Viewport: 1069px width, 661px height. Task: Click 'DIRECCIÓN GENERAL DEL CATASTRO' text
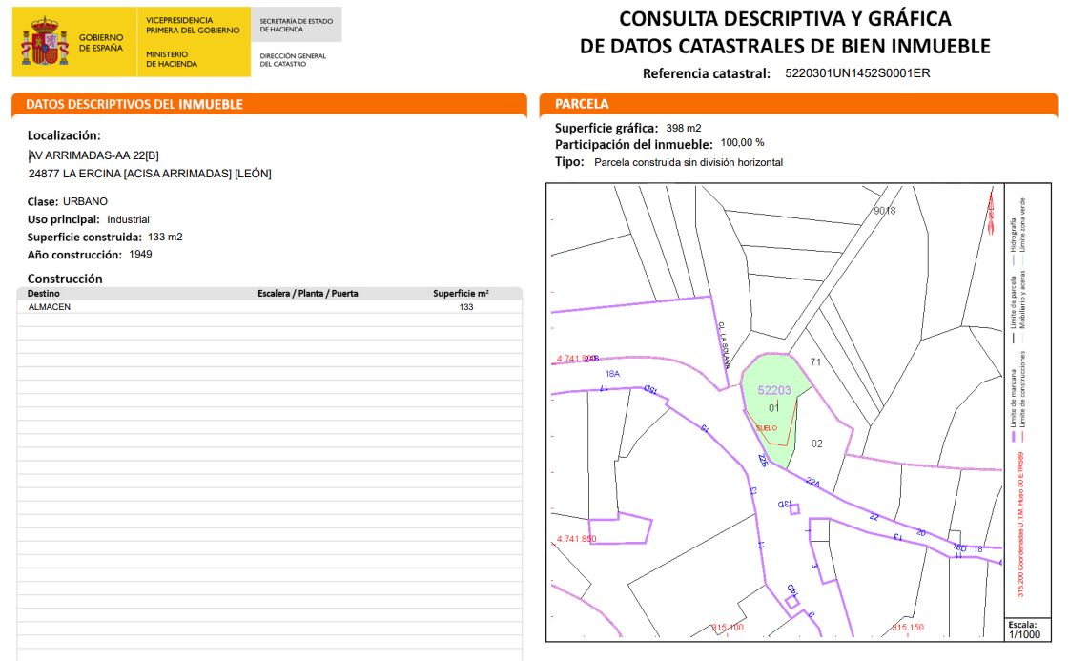[293, 60]
